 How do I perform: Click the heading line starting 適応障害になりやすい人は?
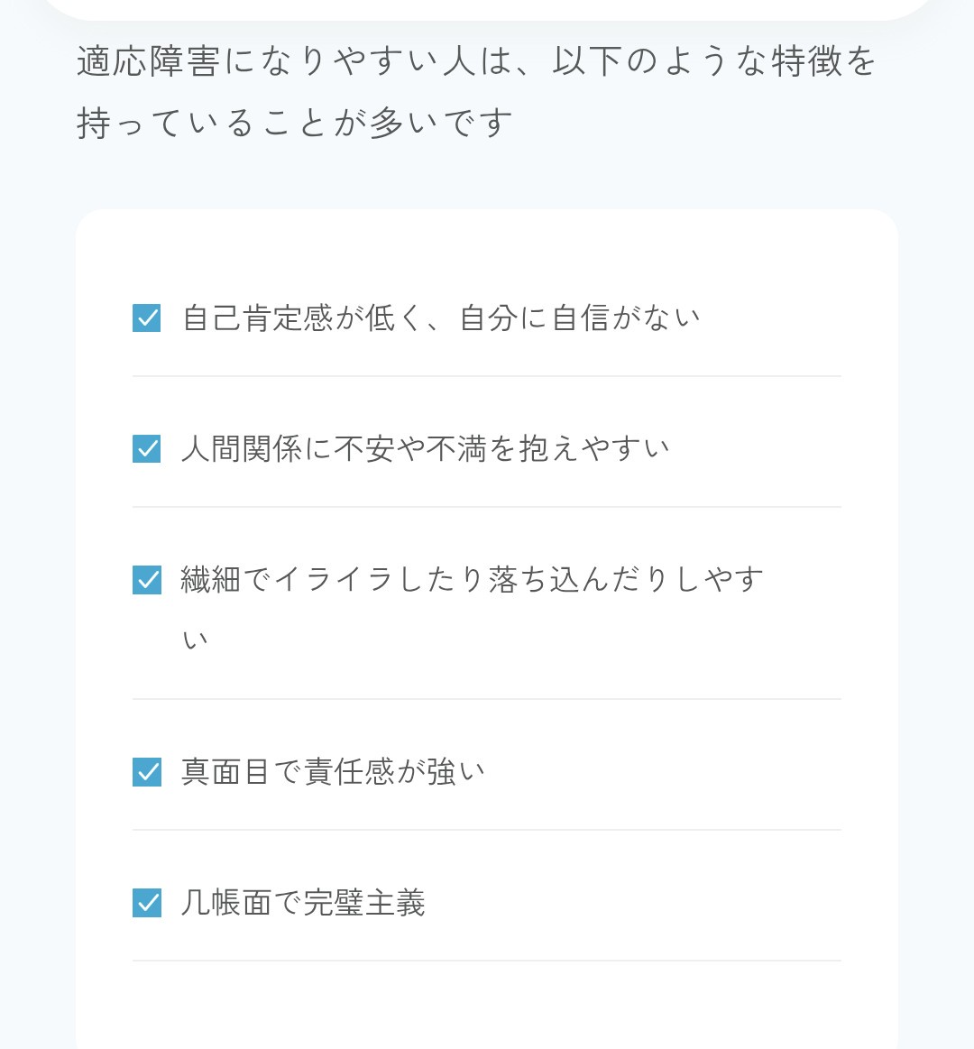[476, 61]
